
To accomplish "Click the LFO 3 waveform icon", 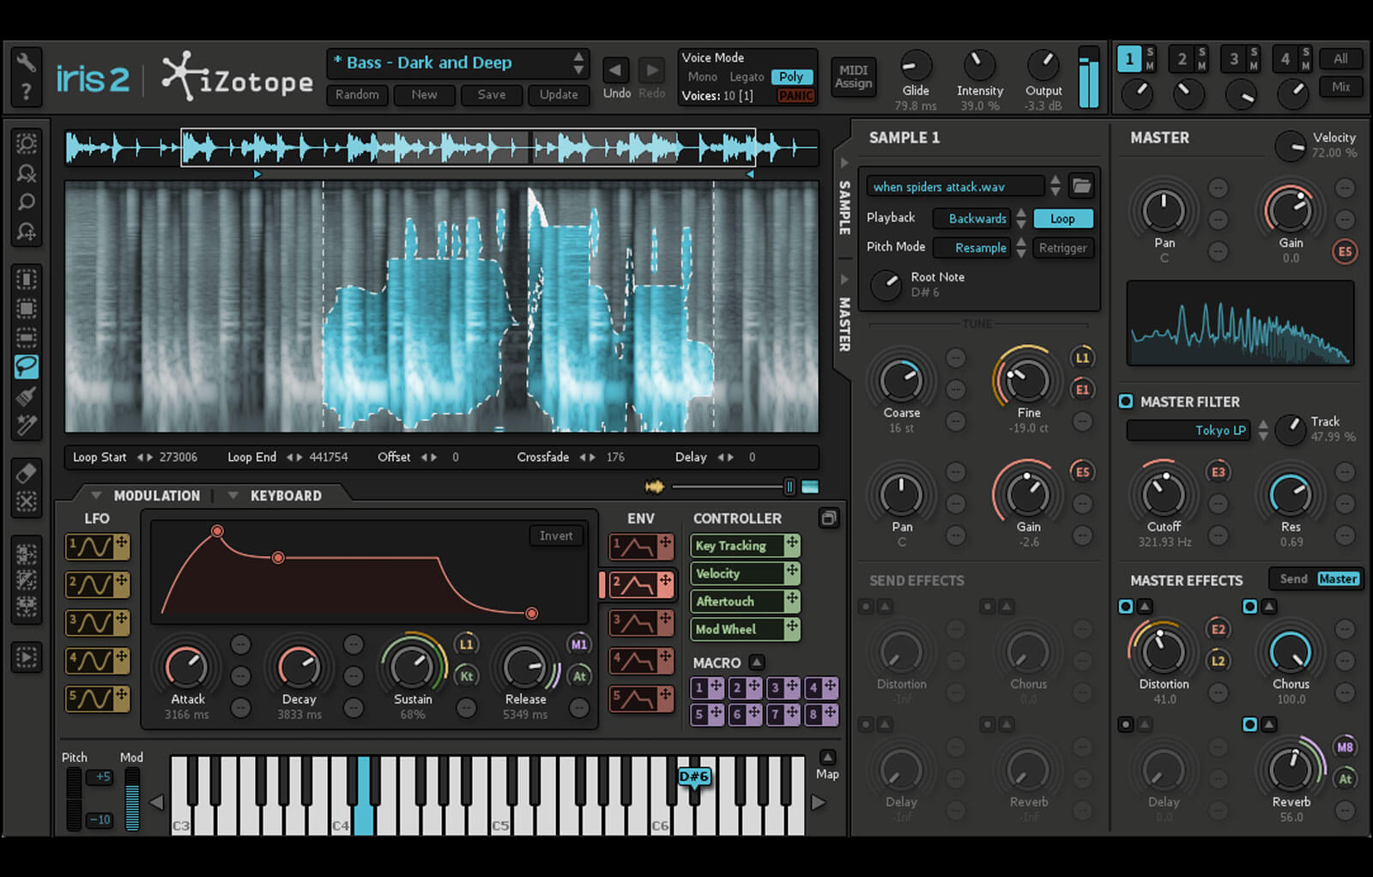I will coord(91,622).
